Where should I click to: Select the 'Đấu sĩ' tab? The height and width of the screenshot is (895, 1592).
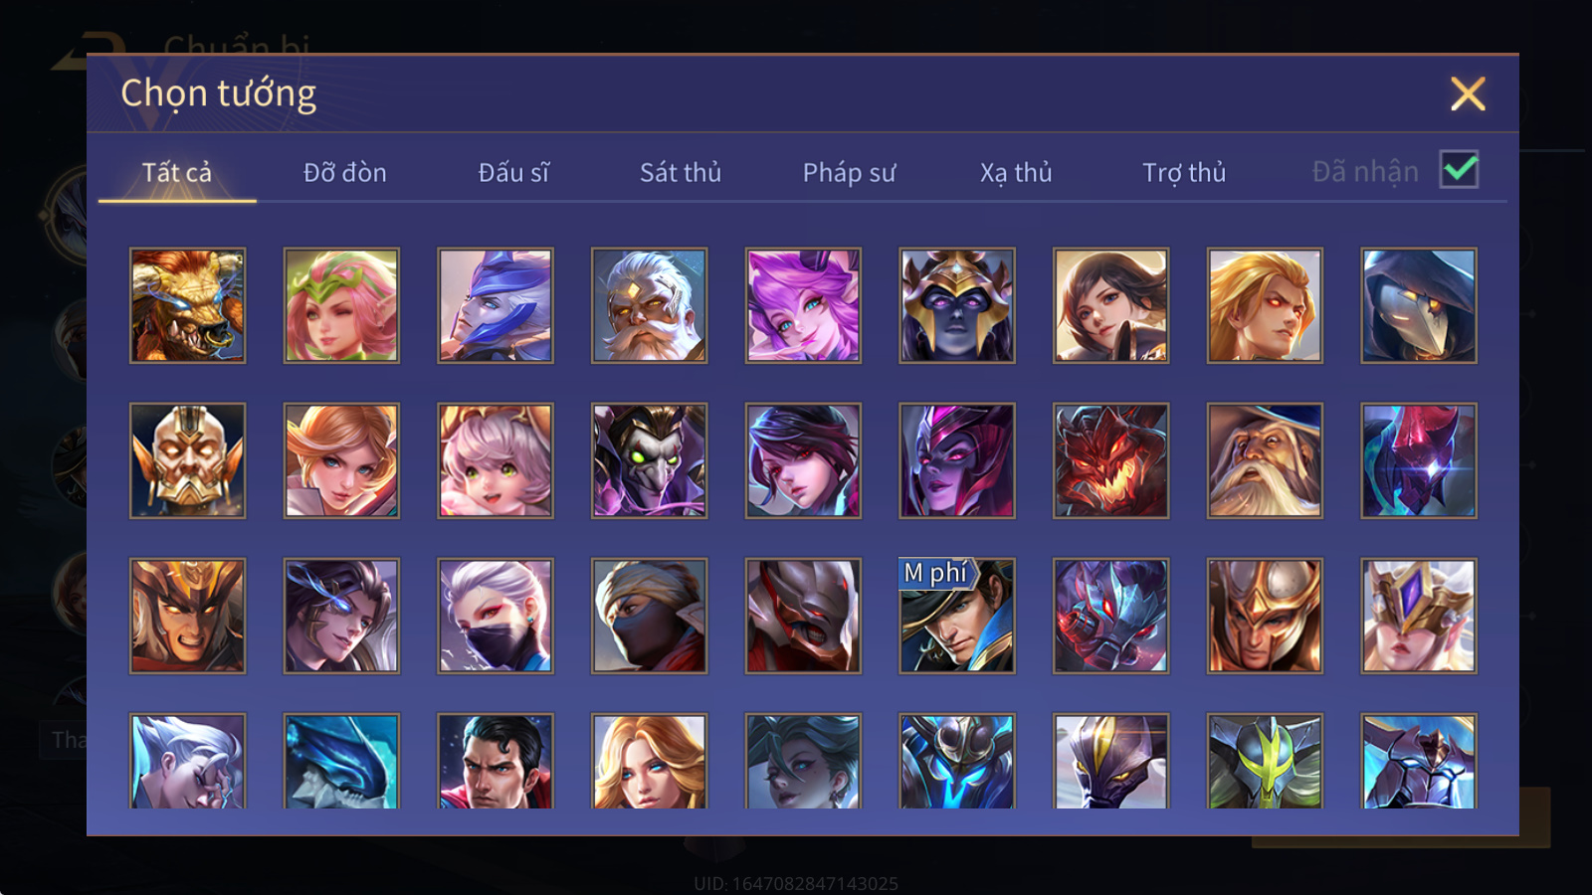click(x=513, y=172)
